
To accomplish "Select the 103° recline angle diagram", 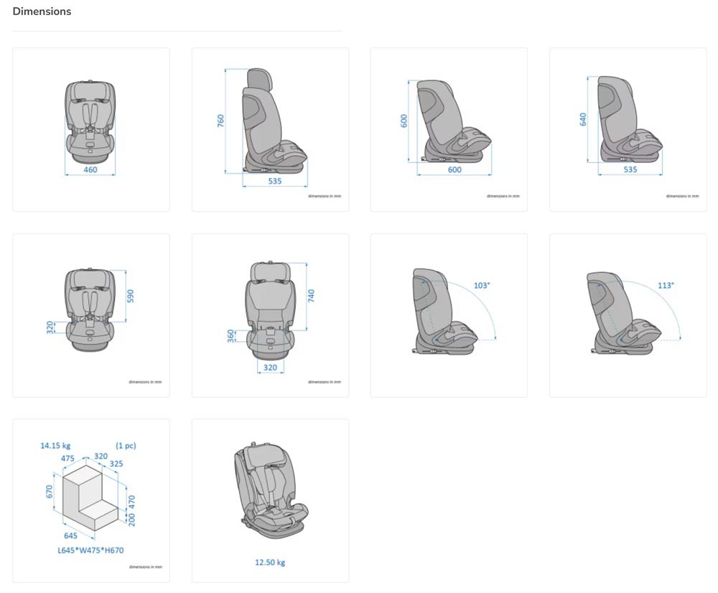I will pyautogui.click(x=449, y=315).
